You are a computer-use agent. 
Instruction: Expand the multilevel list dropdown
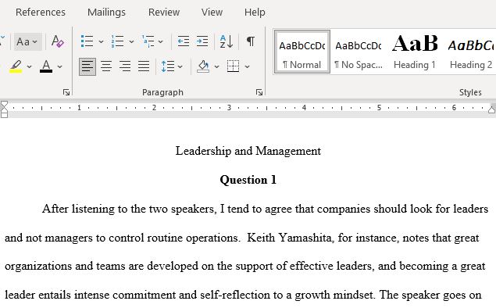[160, 41]
